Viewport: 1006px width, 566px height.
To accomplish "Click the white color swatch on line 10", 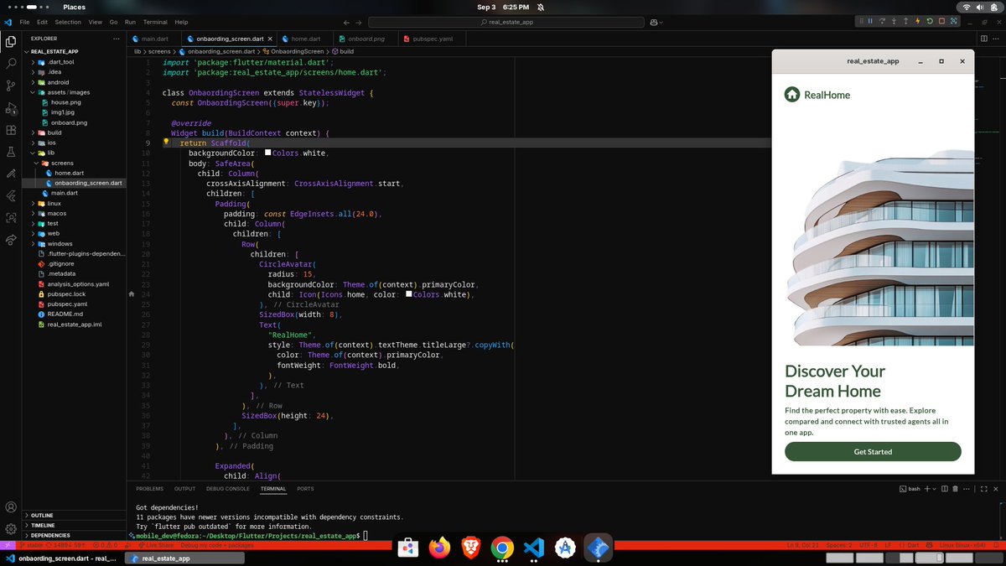I will [x=267, y=153].
